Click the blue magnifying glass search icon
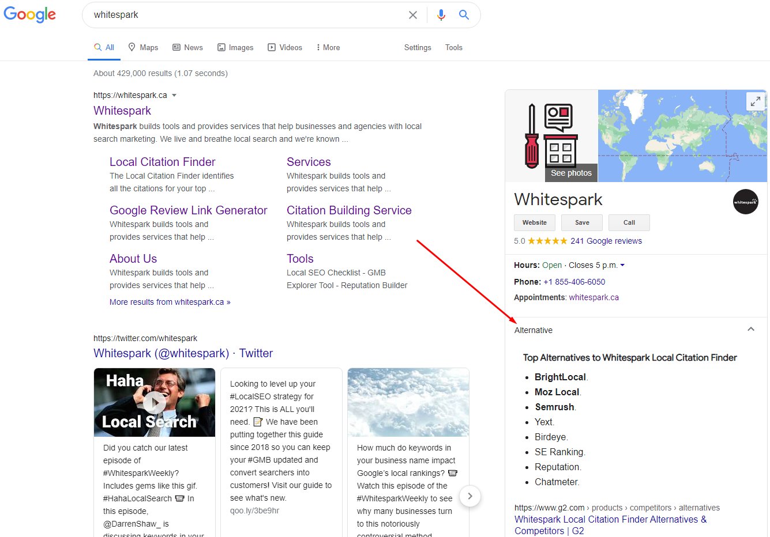Image resolution: width=770 pixels, height=537 pixels. pos(464,15)
